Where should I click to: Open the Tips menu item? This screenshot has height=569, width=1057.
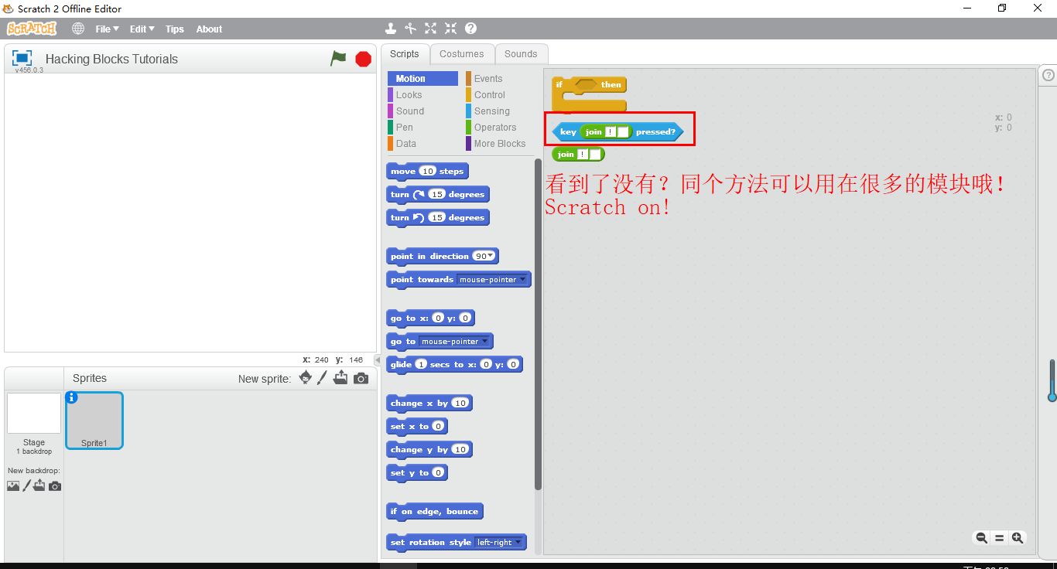click(175, 29)
